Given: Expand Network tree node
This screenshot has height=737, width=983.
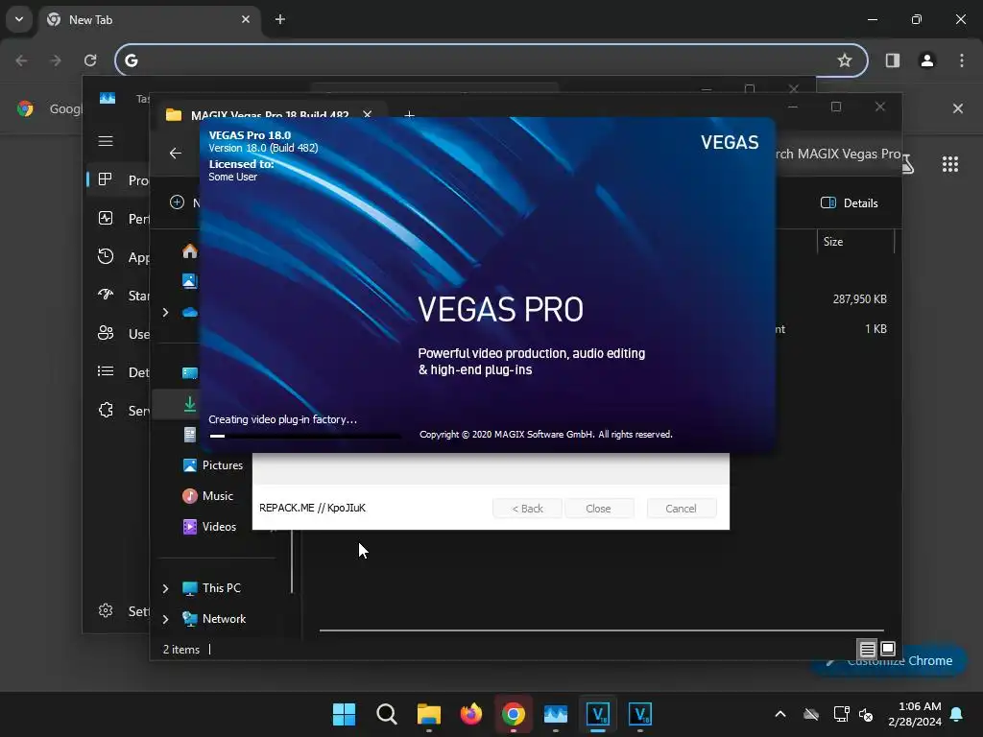Looking at the screenshot, I should [x=165, y=619].
